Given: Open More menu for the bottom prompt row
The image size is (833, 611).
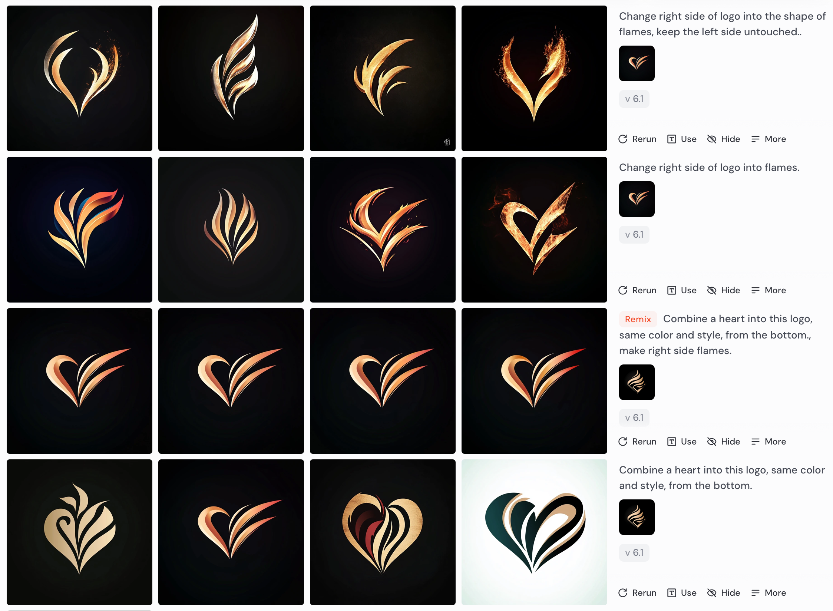Looking at the screenshot, I should [768, 593].
